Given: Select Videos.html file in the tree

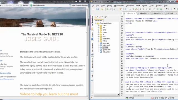Looking at the screenshot, I should point(106,52).
